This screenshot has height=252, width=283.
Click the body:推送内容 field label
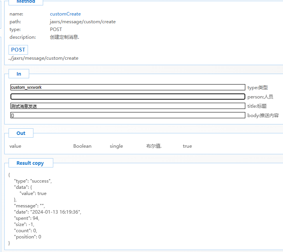pyautogui.click(x=263, y=116)
